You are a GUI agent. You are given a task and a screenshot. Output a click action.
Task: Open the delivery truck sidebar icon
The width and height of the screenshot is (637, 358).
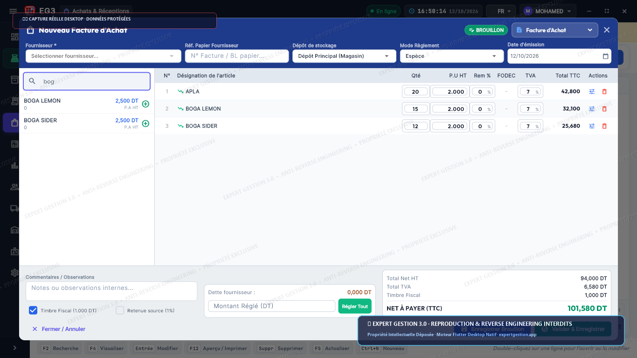tap(14, 208)
